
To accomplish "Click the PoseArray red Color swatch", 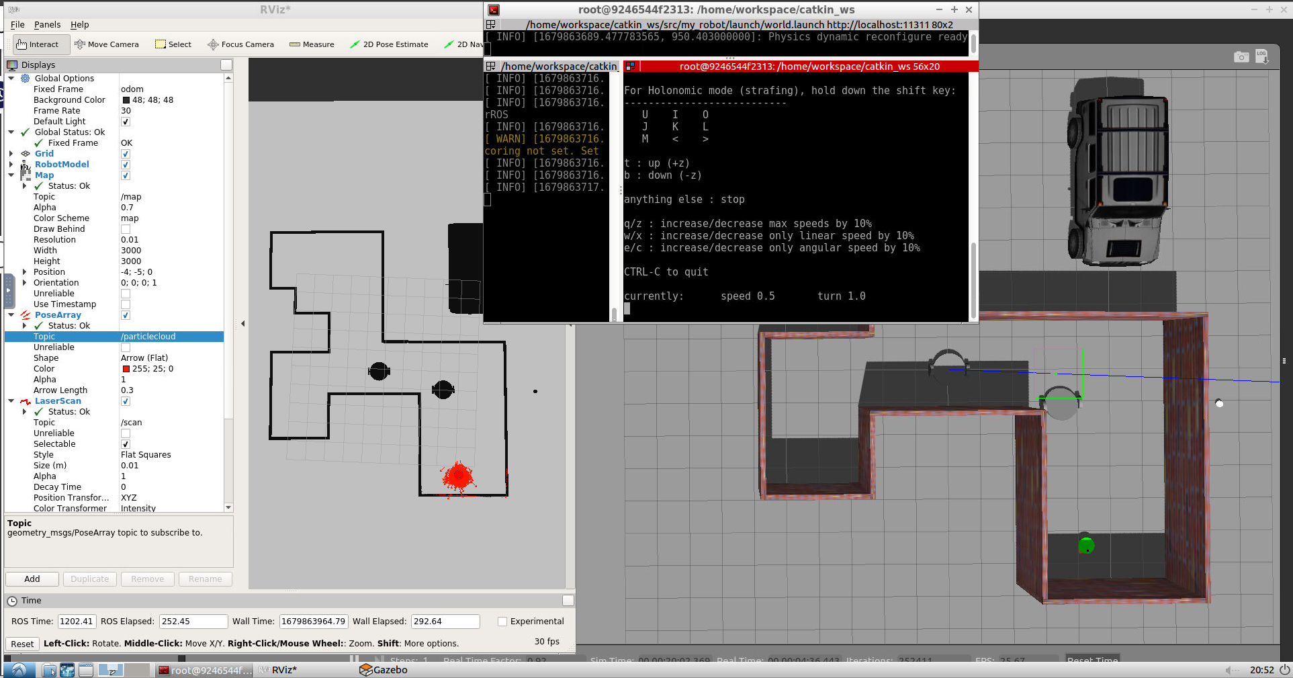I will click(x=126, y=369).
